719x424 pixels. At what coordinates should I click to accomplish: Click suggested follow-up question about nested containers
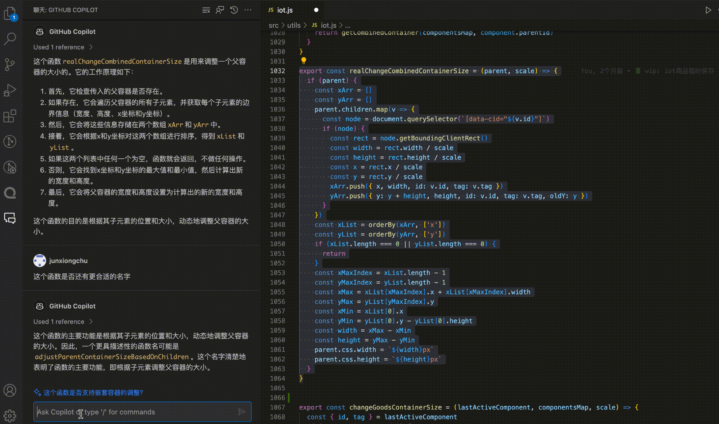[93, 393]
